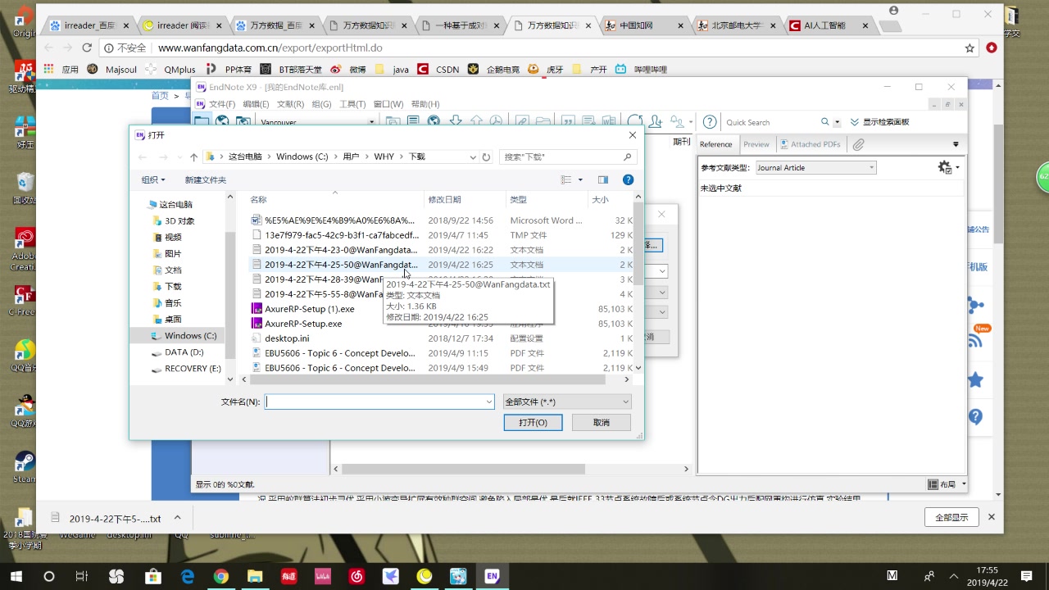Select the 13e7f979-fac5 TMP file
The height and width of the screenshot is (590, 1049).
coord(341,235)
